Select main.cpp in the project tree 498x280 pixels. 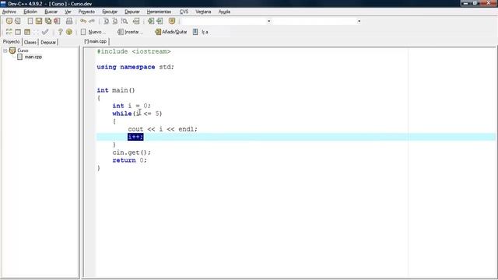[33, 57]
